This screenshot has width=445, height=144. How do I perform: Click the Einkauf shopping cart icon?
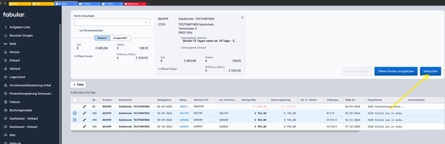pyautogui.click(x=6, y=60)
